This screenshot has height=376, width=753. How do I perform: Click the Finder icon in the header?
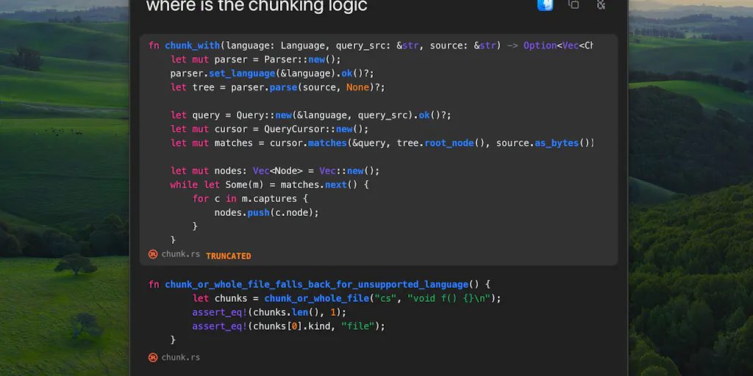(545, 4)
